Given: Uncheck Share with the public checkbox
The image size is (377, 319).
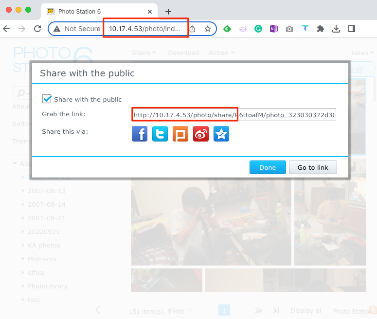Looking at the screenshot, I should click(47, 99).
